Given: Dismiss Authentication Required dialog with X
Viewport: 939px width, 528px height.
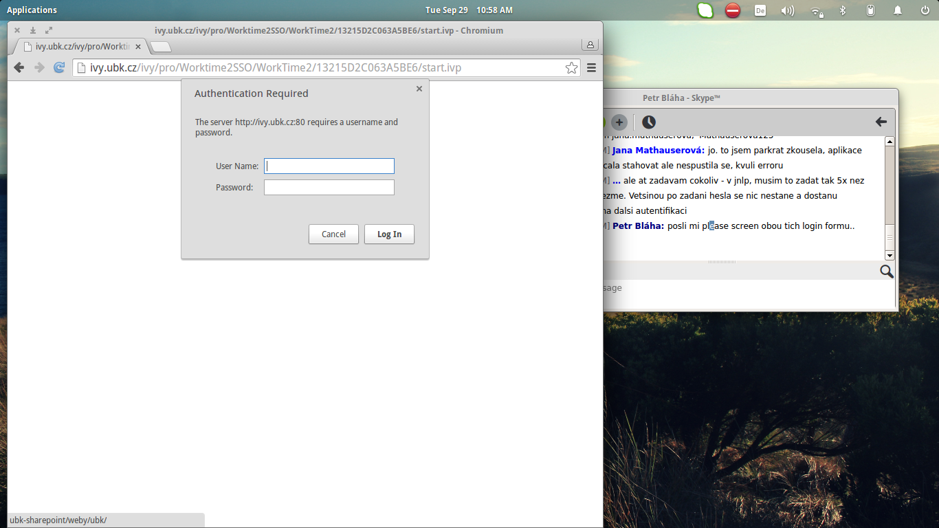Looking at the screenshot, I should click(419, 89).
